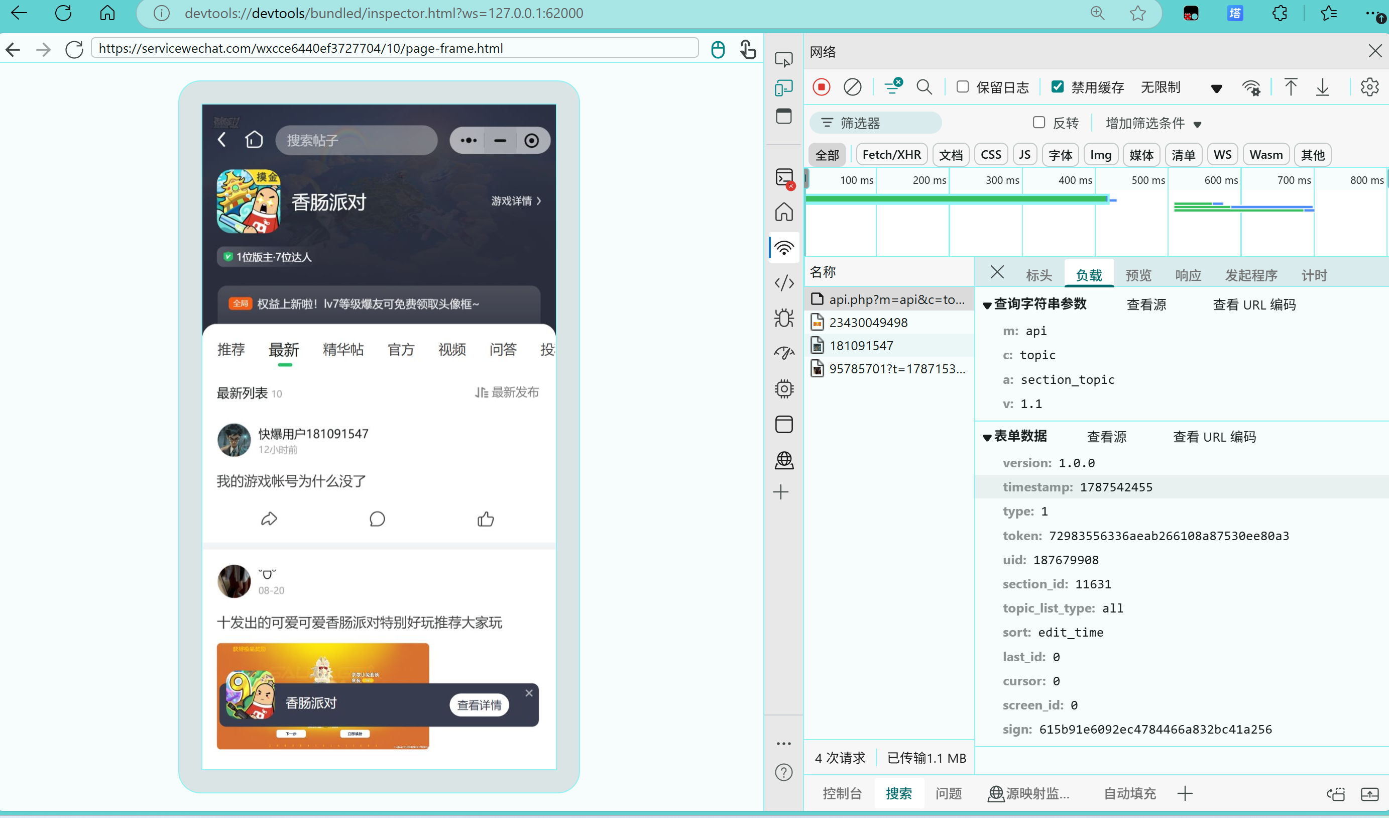Tap the comment bubble under first post

pyautogui.click(x=377, y=519)
